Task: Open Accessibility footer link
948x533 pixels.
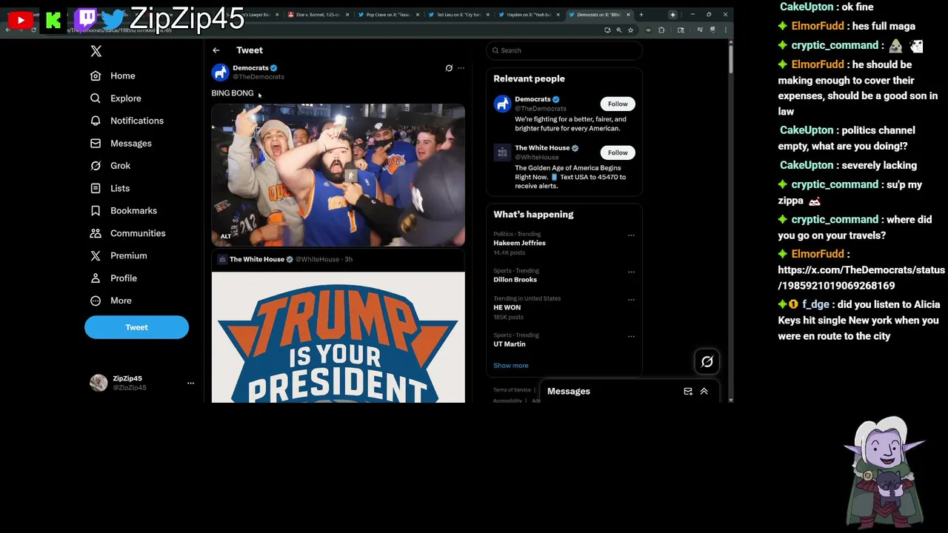Action: (x=507, y=400)
